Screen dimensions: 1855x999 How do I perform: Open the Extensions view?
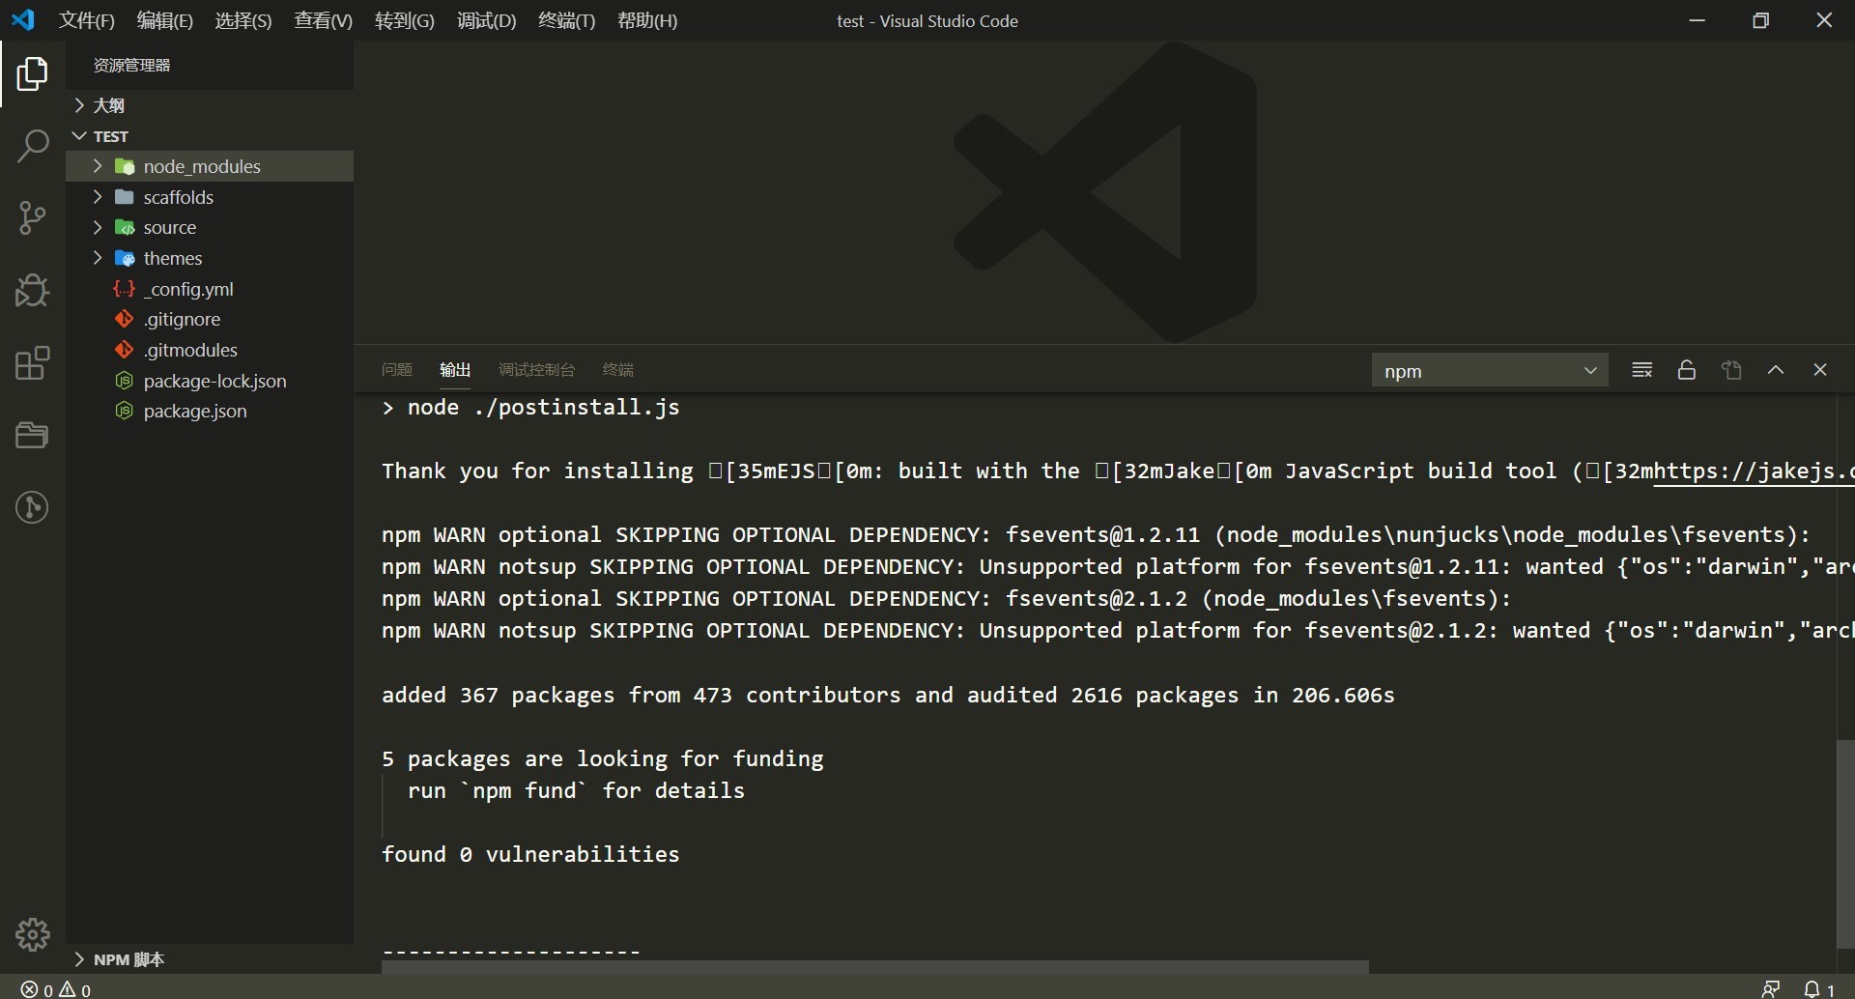32,363
